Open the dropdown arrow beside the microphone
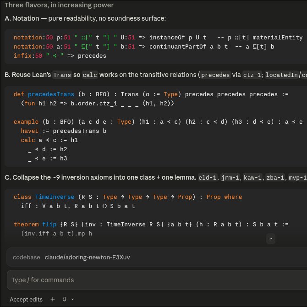The image size is (307, 307). pos(72,299)
